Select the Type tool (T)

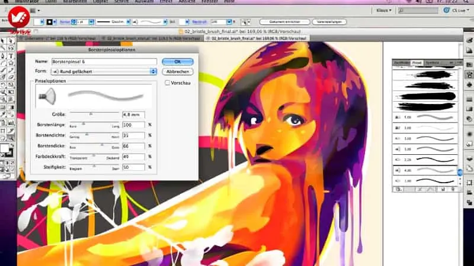tap(11, 56)
